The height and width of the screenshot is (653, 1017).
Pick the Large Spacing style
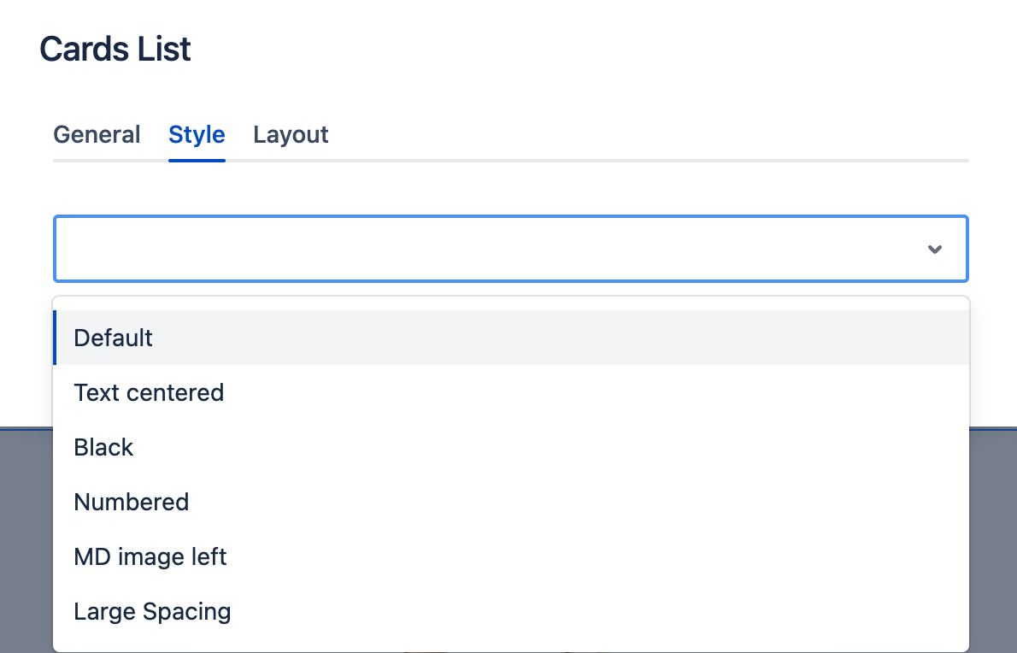[511, 611]
